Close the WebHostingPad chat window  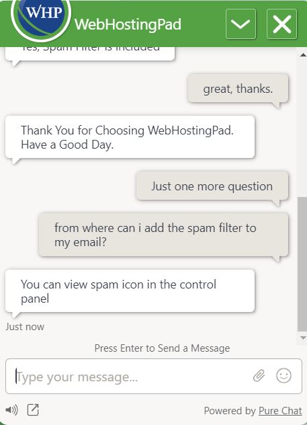click(282, 24)
